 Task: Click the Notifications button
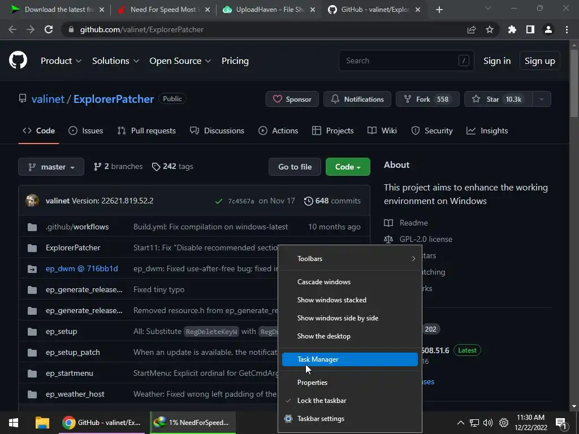coord(357,99)
